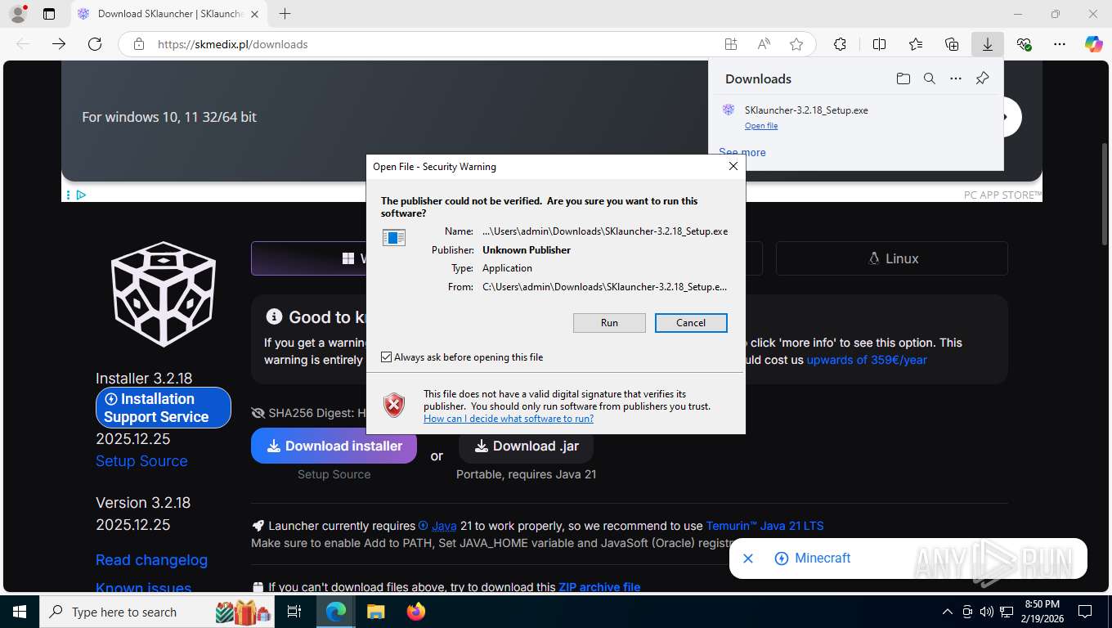
Task: Pin the Downloads panel
Action: [x=983, y=78]
